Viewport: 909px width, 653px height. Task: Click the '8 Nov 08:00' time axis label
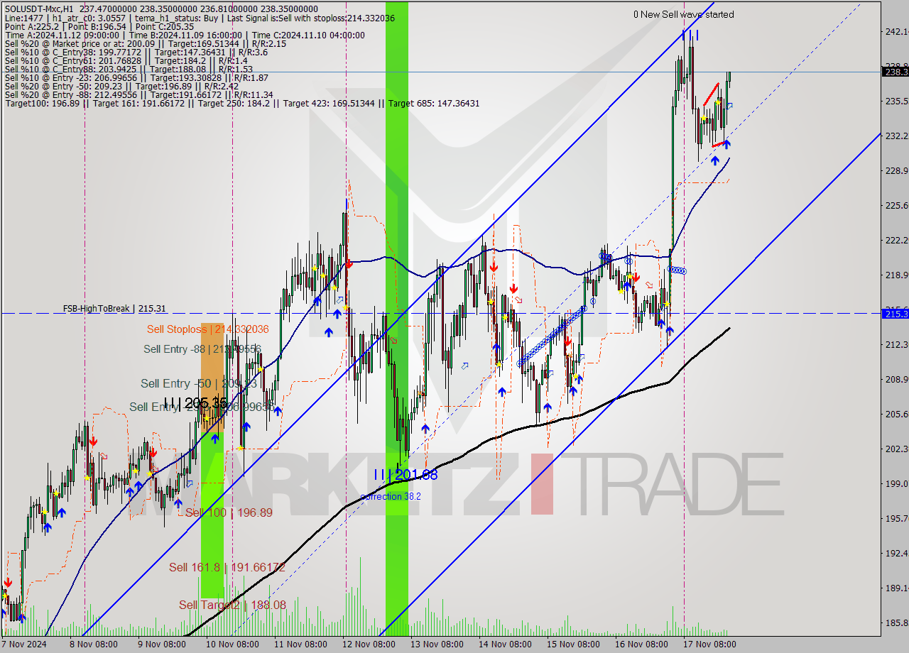tap(93, 644)
